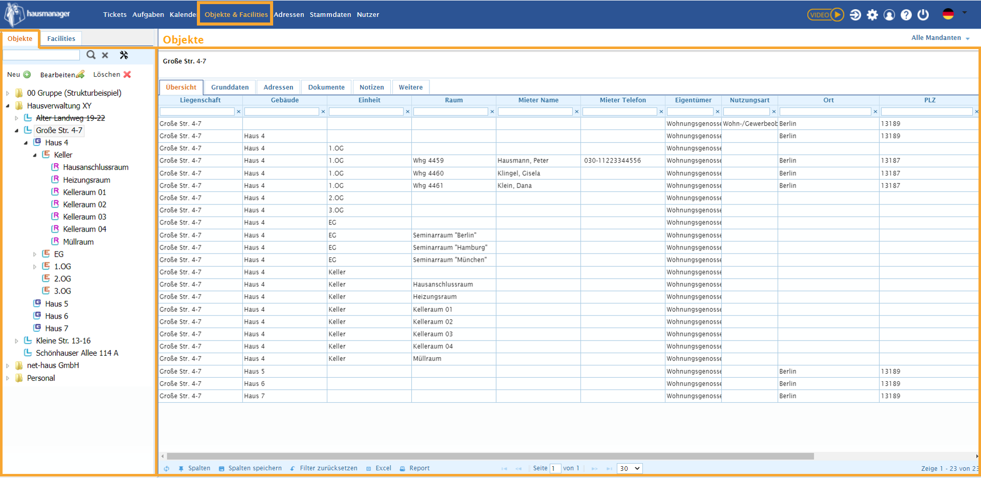Open the Tickets menu
The width and height of the screenshot is (981, 478).
tap(115, 14)
